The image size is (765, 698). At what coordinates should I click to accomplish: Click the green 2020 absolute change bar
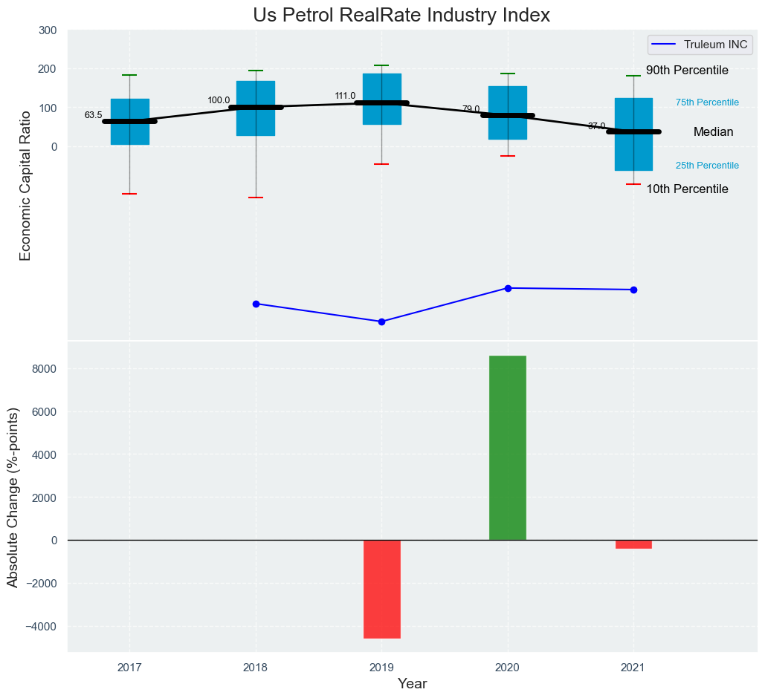pyautogui.click(x=508, y=448)
